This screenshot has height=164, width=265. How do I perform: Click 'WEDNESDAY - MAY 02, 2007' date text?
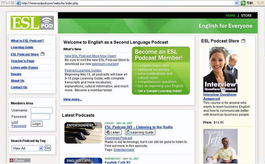122,159
